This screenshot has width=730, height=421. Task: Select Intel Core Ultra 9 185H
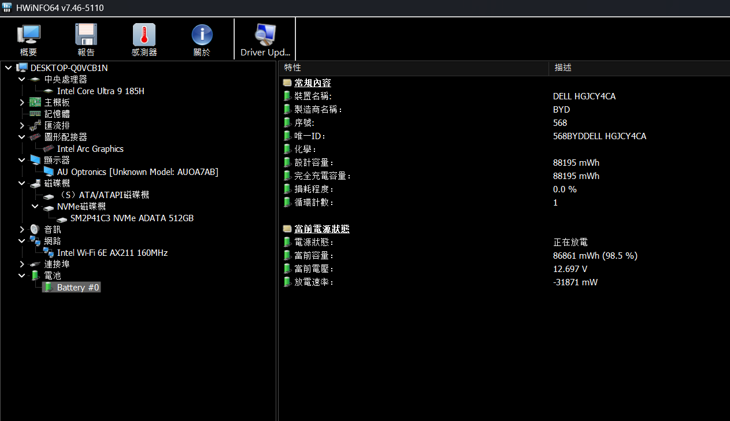[x=101, y=91]
